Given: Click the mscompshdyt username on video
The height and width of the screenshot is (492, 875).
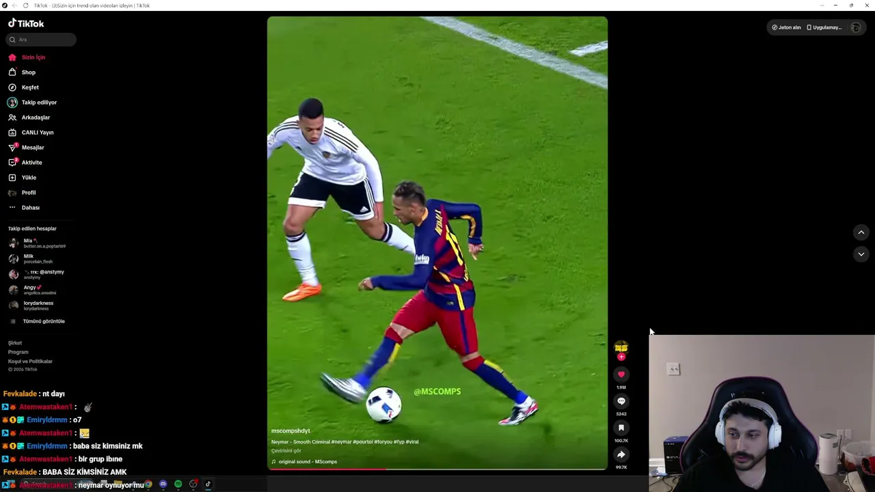Looking at the screenshot, I should coord(291,431).
